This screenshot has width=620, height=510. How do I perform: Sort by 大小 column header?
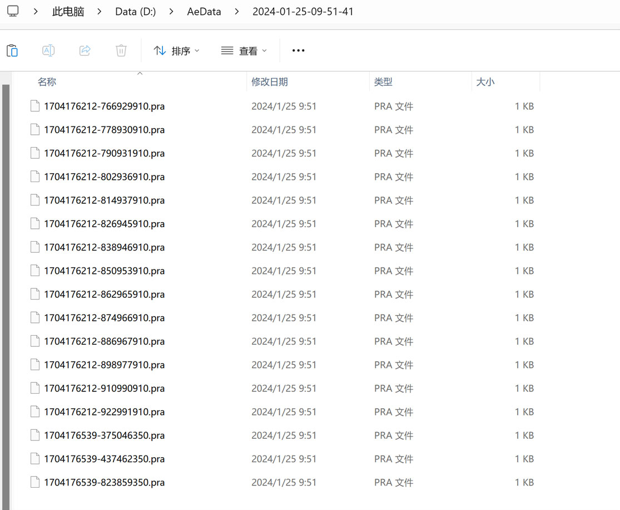click(485, 82)
